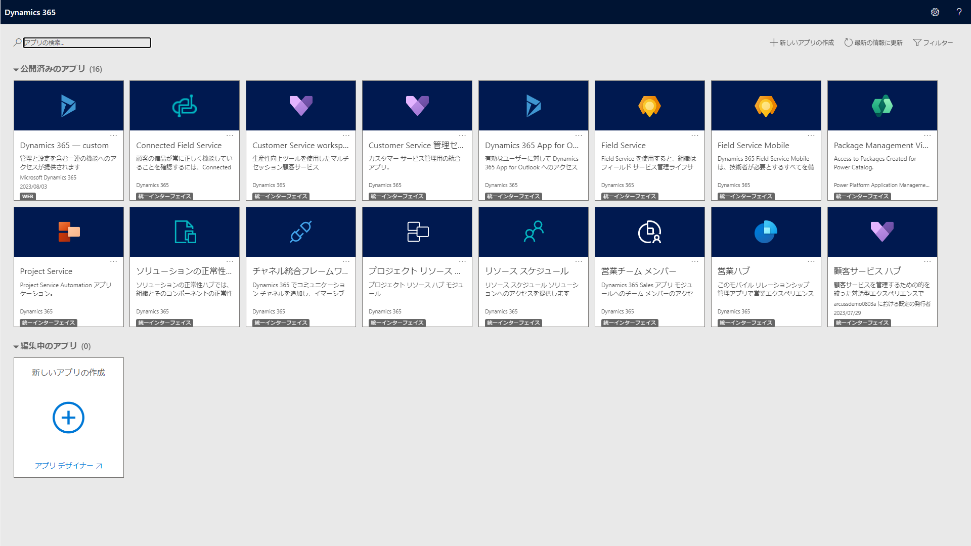The image size is (971, 546).
Task: Open more options for 営業ハブ
Action: tap(811, 261)
